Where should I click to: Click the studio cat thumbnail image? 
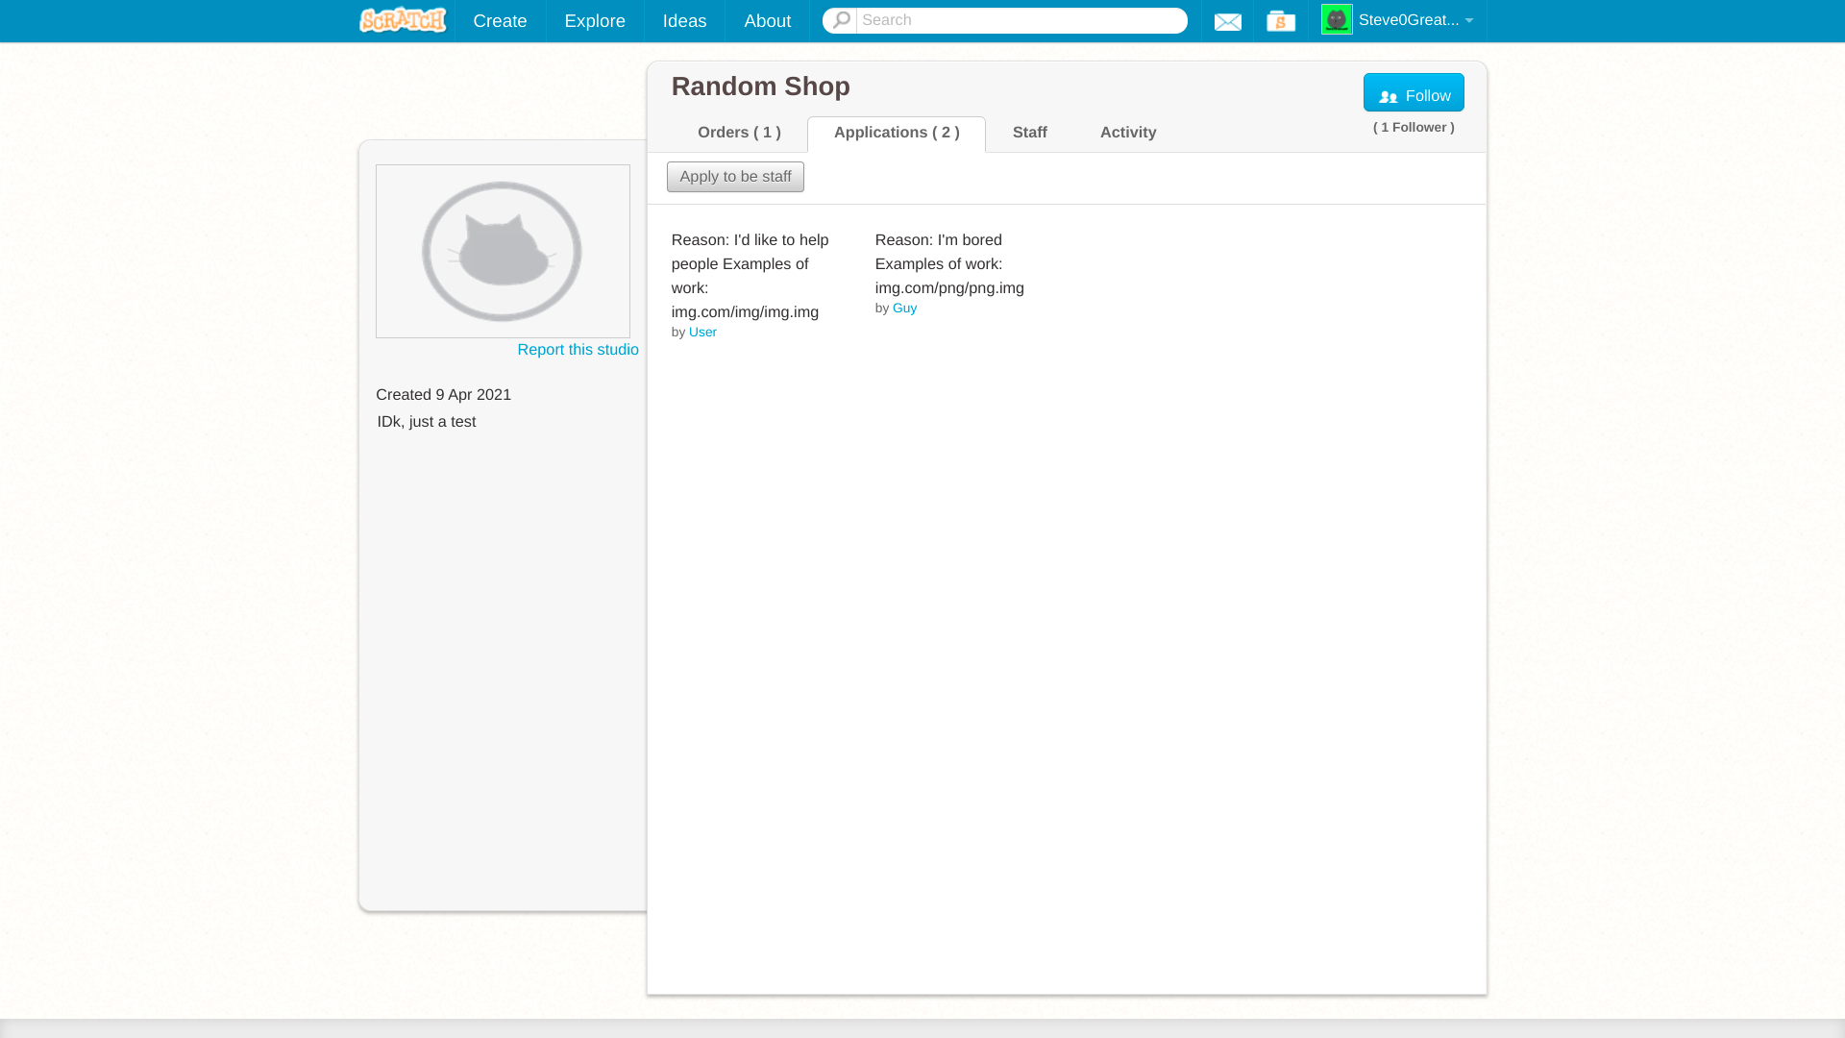(503, 251)
